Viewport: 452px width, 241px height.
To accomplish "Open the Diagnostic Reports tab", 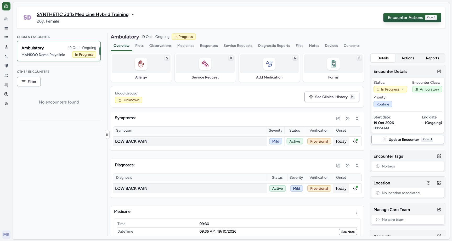I will 274,46.
